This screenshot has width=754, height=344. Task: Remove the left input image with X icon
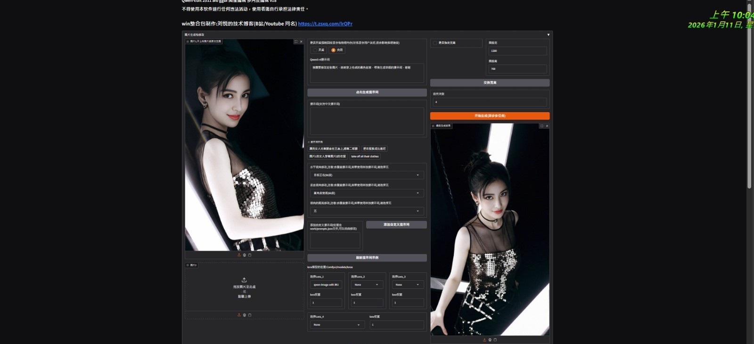[x=302, y=41]
